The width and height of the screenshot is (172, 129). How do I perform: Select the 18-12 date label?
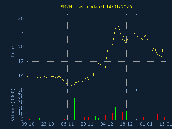click(127, 124)
